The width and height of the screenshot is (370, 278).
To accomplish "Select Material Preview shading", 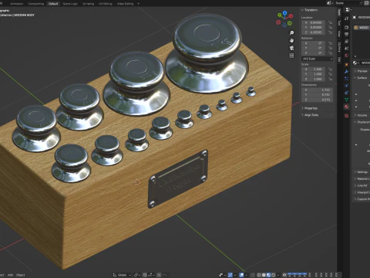I will click(268, 275).
